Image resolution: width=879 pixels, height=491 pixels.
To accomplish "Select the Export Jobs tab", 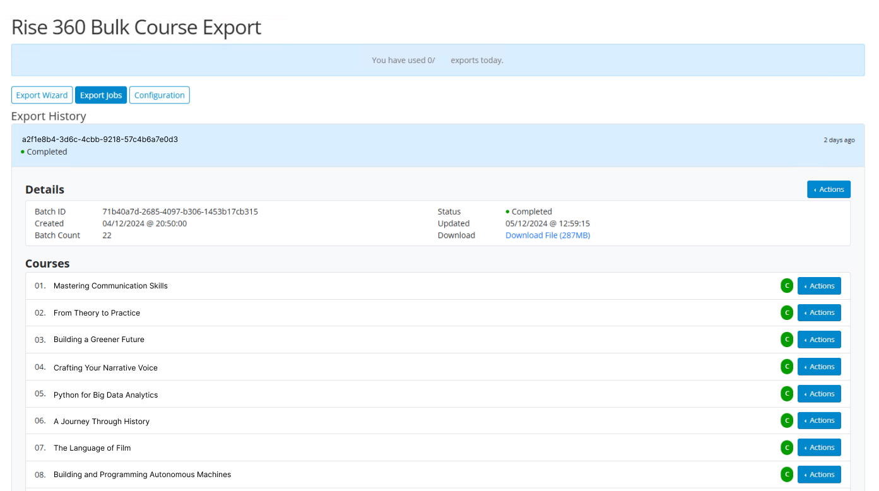I will (x=101, y=95).
